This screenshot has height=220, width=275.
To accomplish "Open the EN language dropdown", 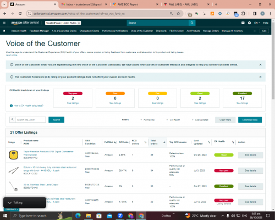I will 257,23.
